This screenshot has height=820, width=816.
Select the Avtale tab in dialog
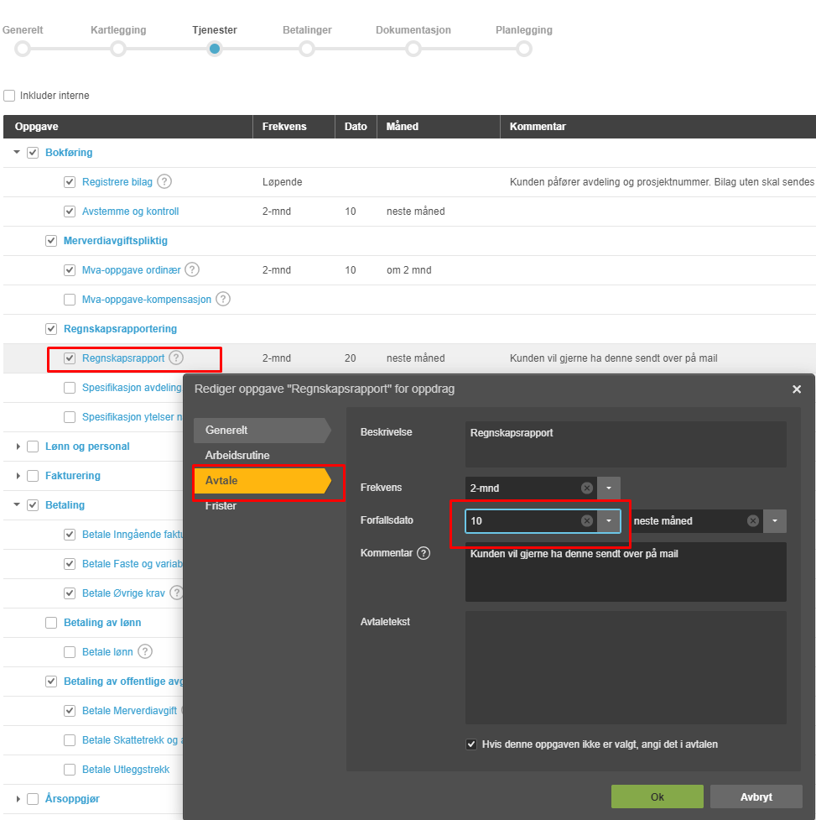pos(262,481)
